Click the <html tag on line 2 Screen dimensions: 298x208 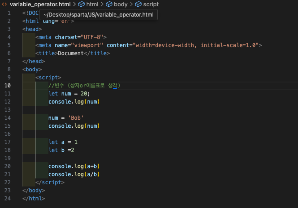point(30,21)
